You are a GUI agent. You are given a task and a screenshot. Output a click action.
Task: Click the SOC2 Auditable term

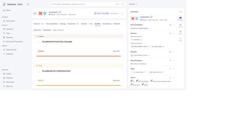142,81
